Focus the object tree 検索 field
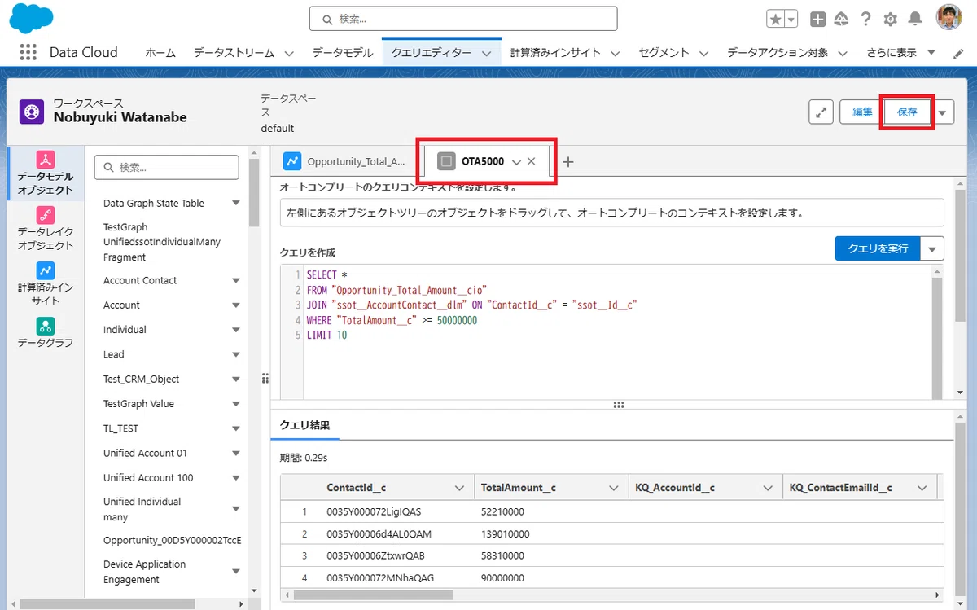Viewport: 977px width, 610px height. [167, 167]
